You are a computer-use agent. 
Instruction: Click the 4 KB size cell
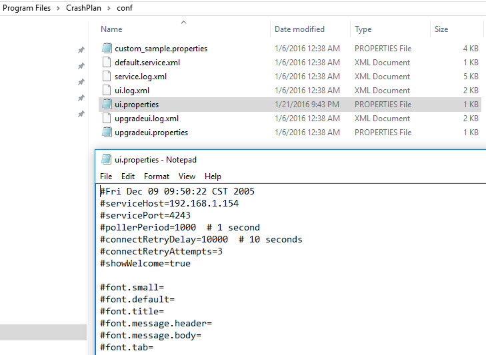471,49
